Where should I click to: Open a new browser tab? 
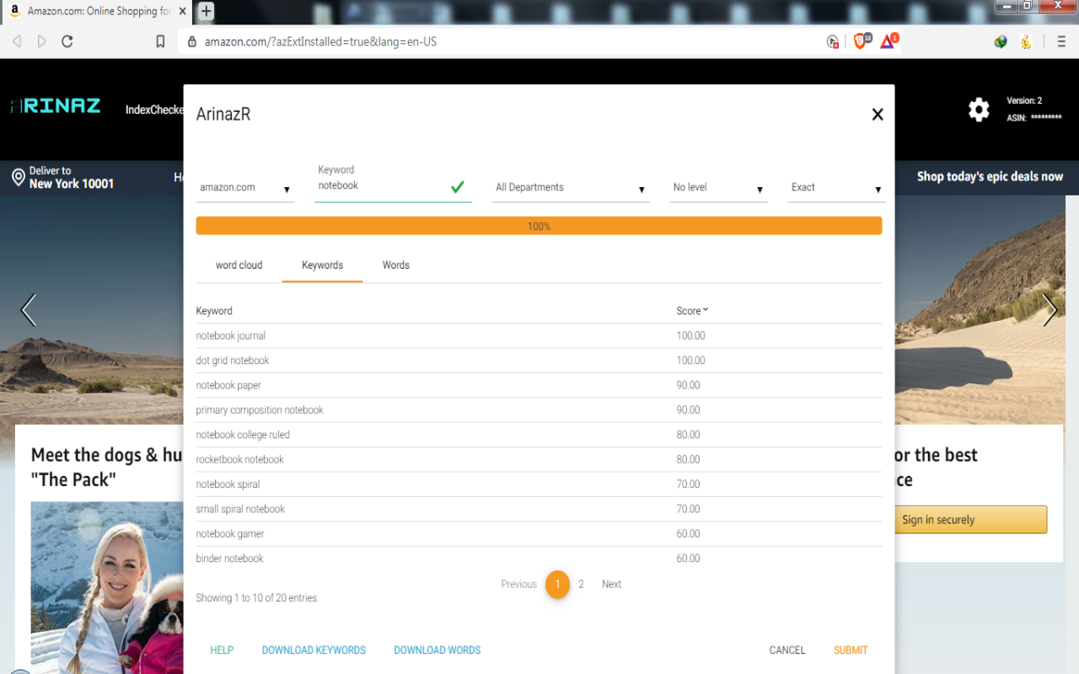(x=206, y=11)
